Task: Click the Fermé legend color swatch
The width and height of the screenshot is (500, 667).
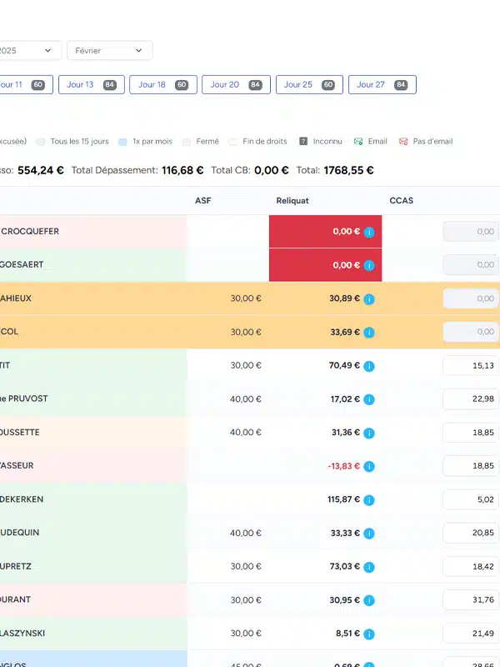Action: 186,142
